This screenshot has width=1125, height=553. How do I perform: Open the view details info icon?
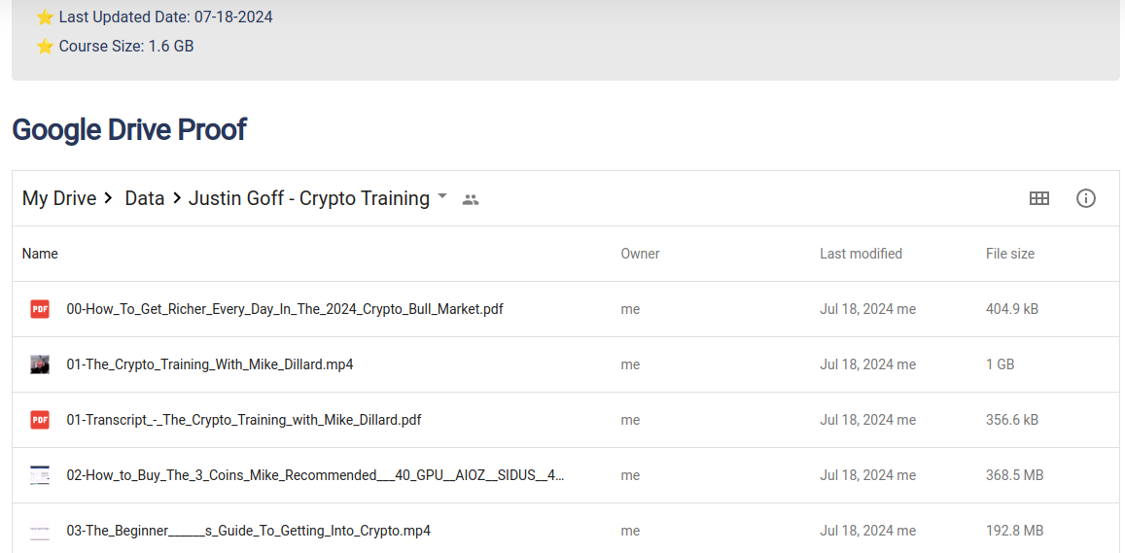coord(1085,198)
